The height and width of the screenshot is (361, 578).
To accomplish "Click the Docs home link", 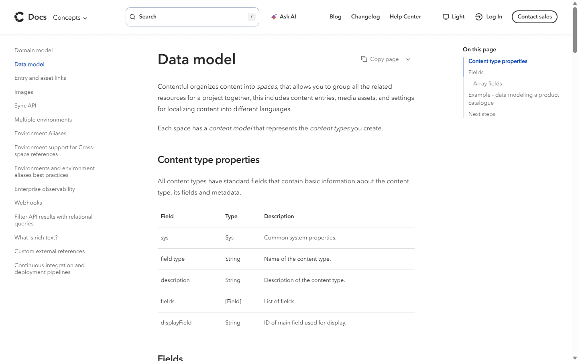I will point(31,17).
